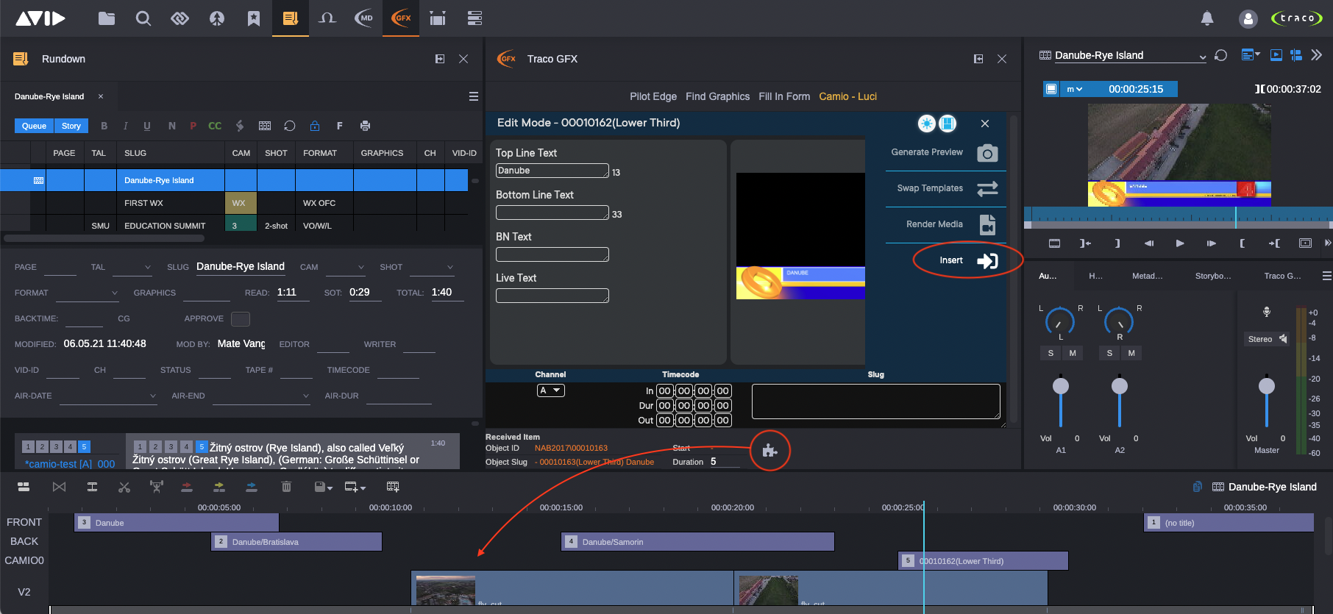Viewport: 1333px width, 614px height.
Task: Expand the SHOT dropdown in story form
Action: [x=450, y=268]
